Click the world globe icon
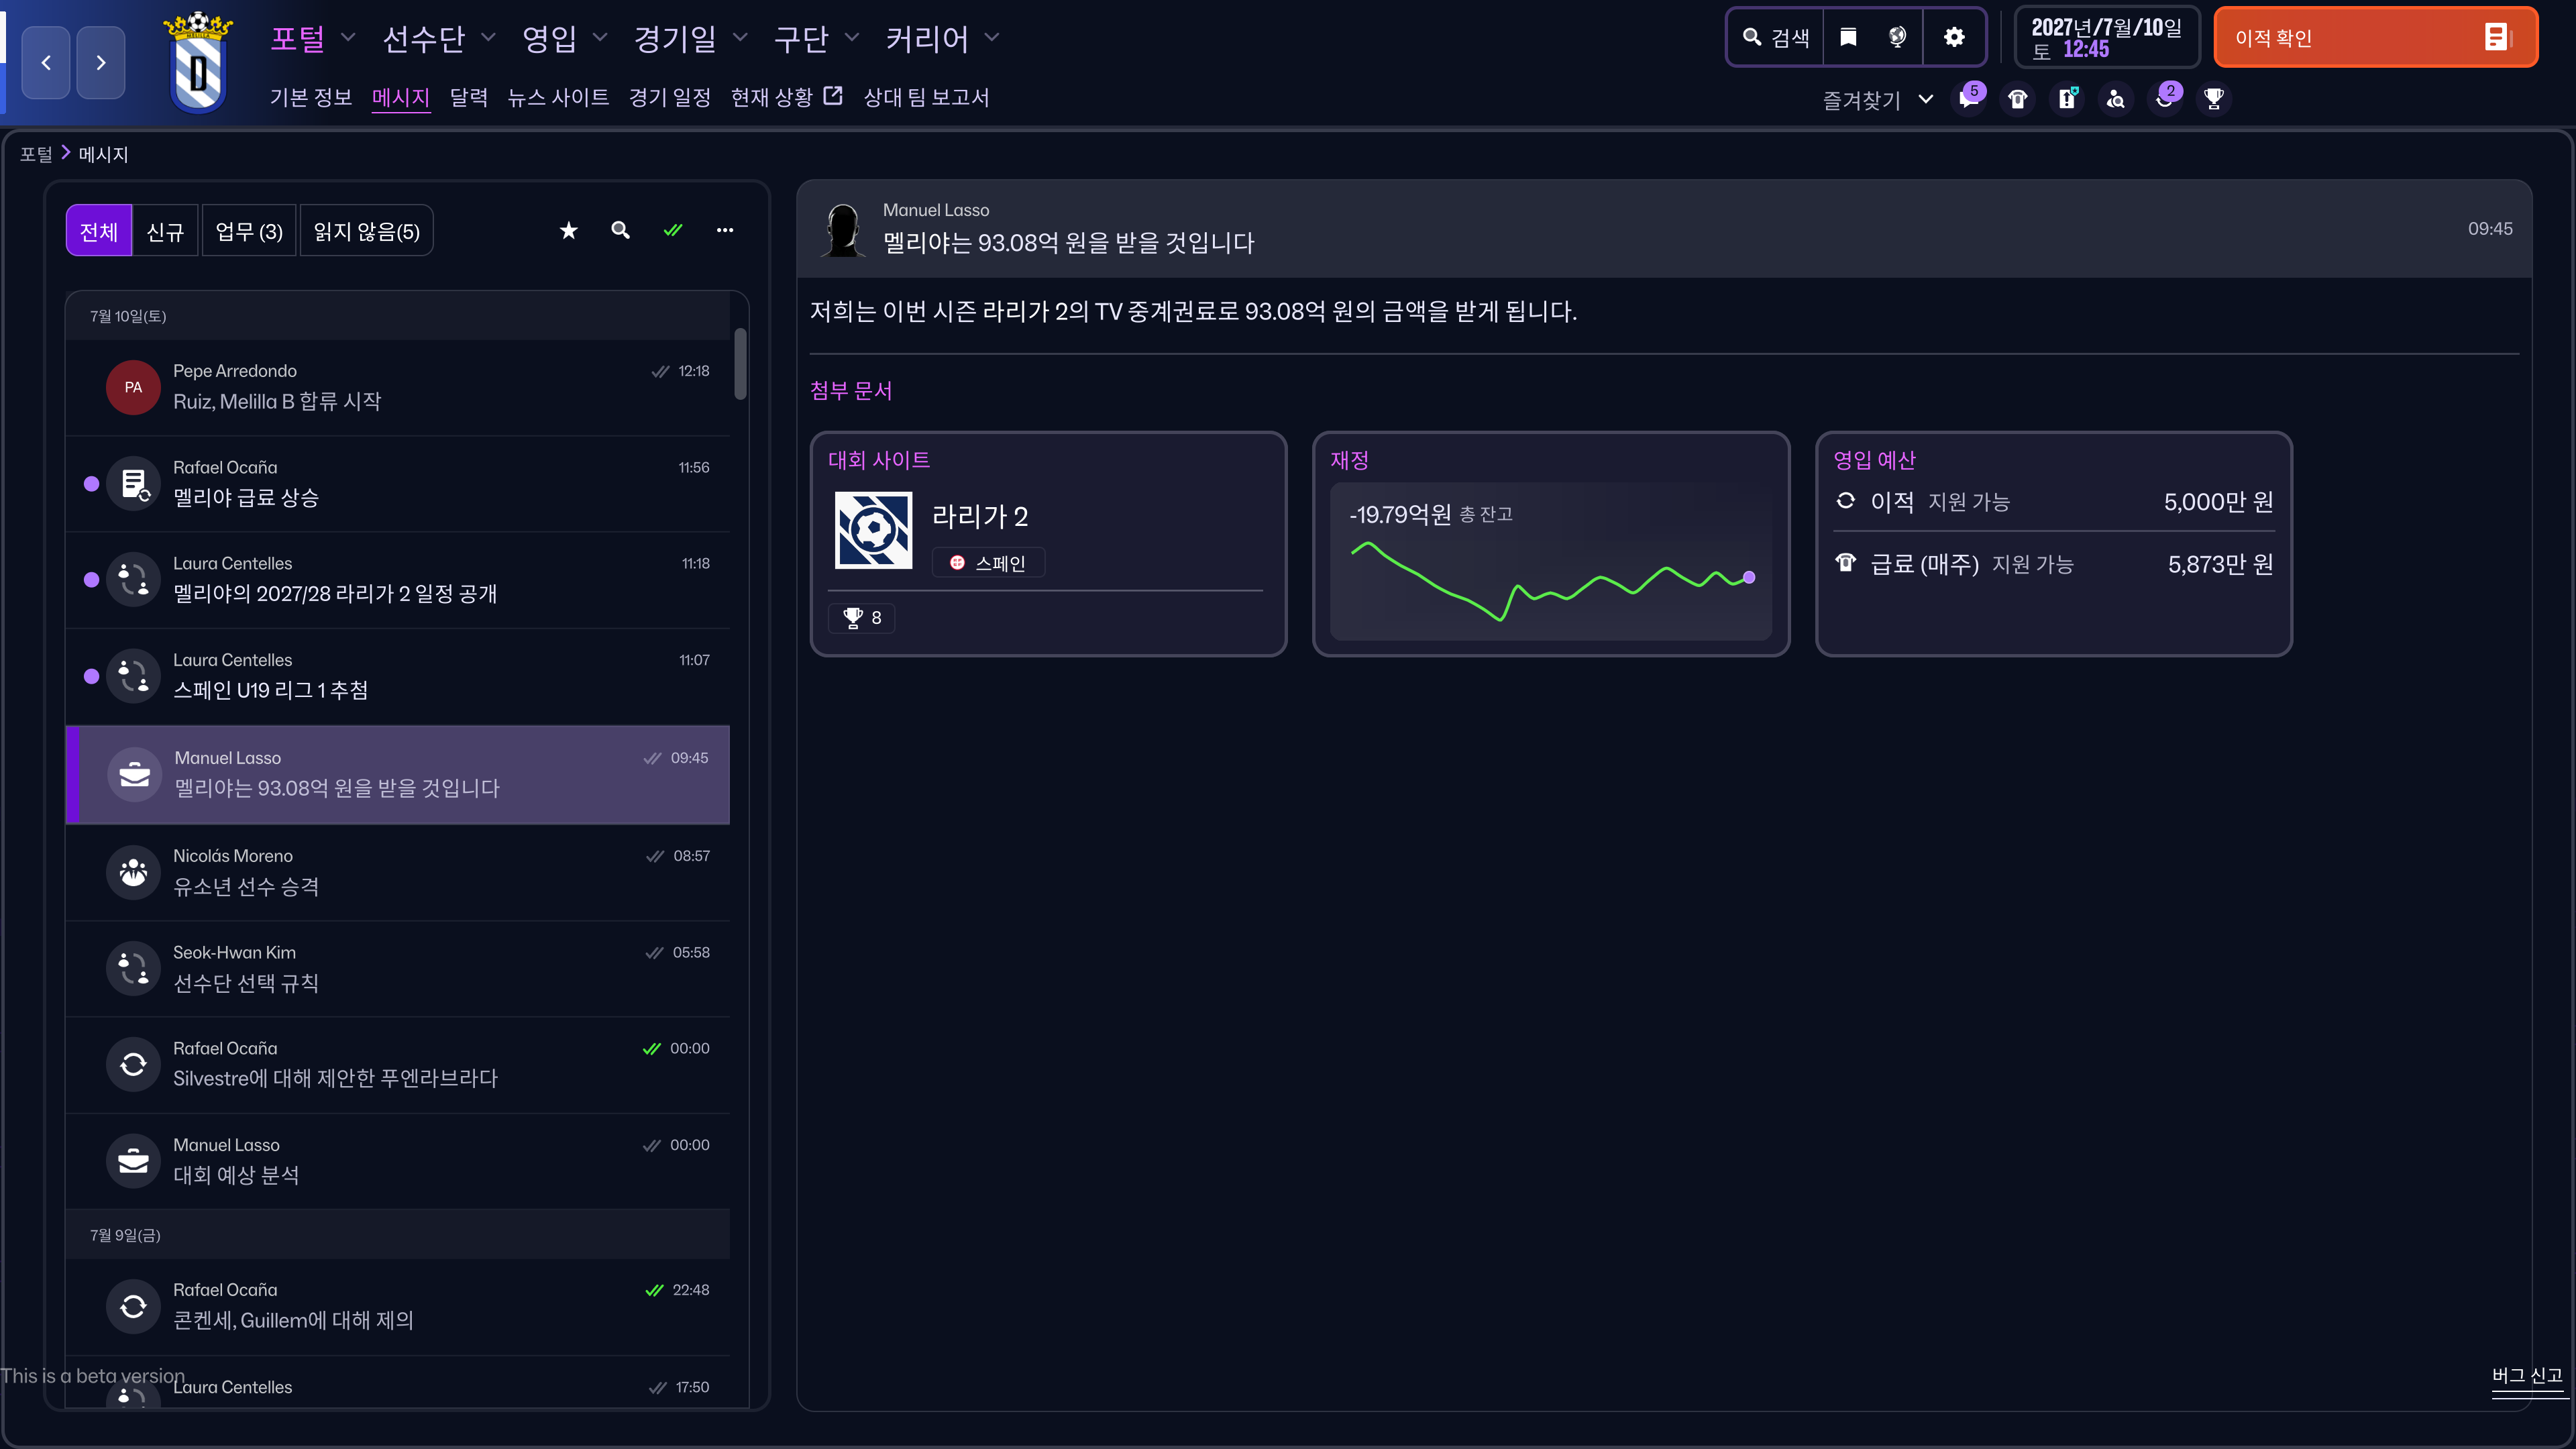 coord(1897,38)
